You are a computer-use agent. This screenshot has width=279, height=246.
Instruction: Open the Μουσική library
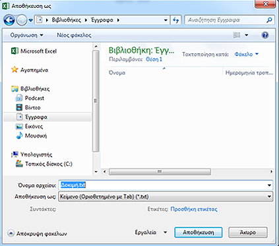(x=36, y=135)
